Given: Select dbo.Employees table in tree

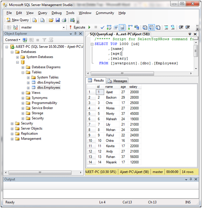Looking at the screenshot, I should (x=49, y=88).
